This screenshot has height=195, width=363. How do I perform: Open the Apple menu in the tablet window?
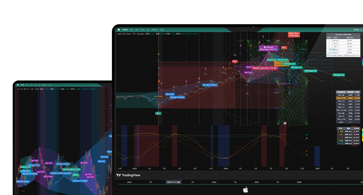point(18,85)
